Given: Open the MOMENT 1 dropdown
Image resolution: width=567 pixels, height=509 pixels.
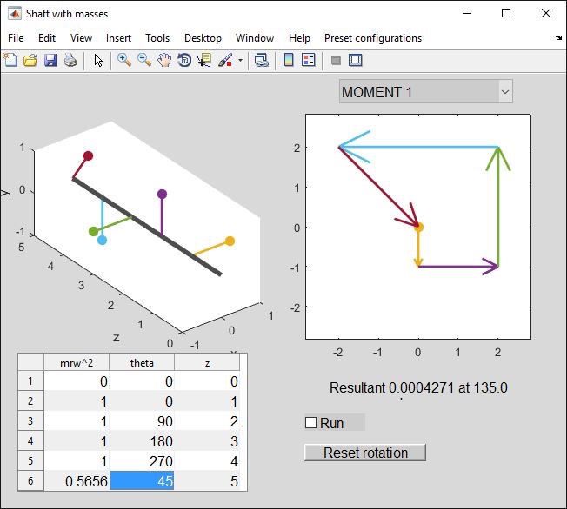Looking at the screenshot, I should (x=425, y=92).
